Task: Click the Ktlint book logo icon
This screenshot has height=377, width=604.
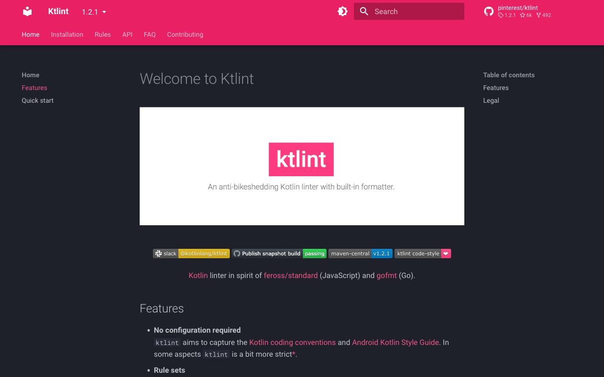Action: pos(27,11)
